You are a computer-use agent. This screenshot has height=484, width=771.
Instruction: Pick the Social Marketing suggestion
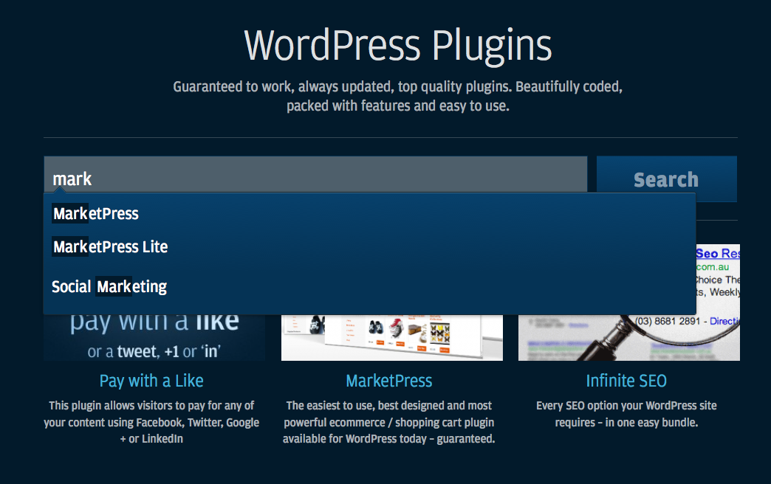click(x=109, y=286)
